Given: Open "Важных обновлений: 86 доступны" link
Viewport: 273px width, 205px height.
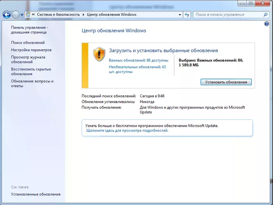Looking at the screenshot, I should [x=138, y=61].
